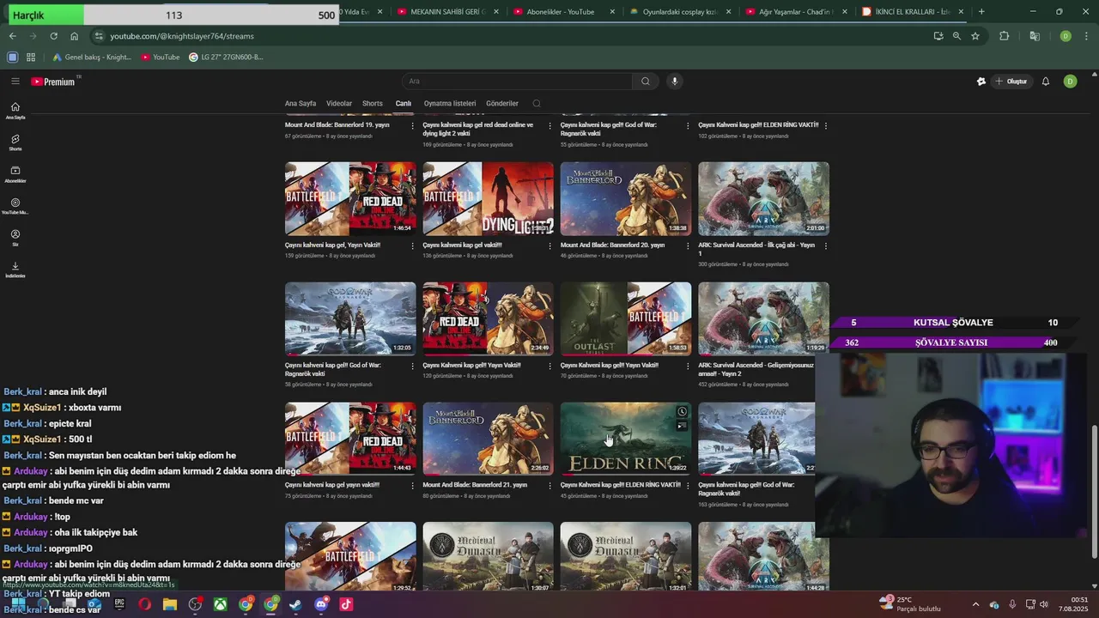
Task: Open the Elden Ring stream thumbnail
Action: pyautogui.click(x=626, y=439)
